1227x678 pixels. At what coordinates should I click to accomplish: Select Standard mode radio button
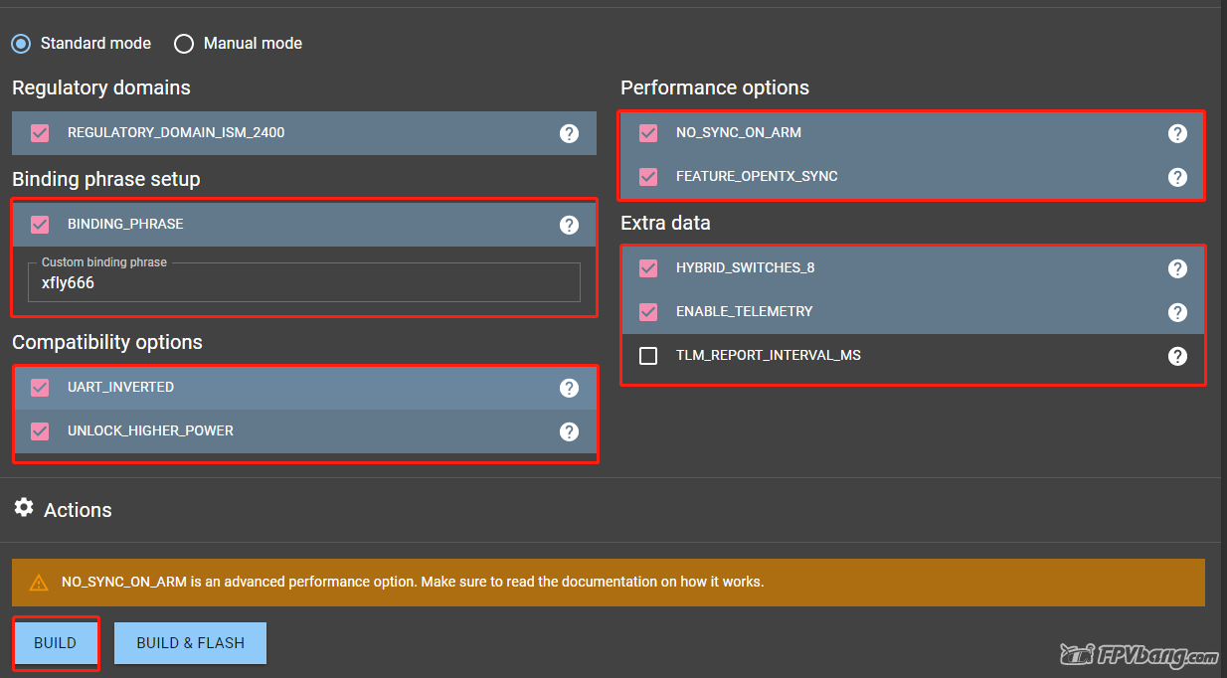(x=21, y=44)
